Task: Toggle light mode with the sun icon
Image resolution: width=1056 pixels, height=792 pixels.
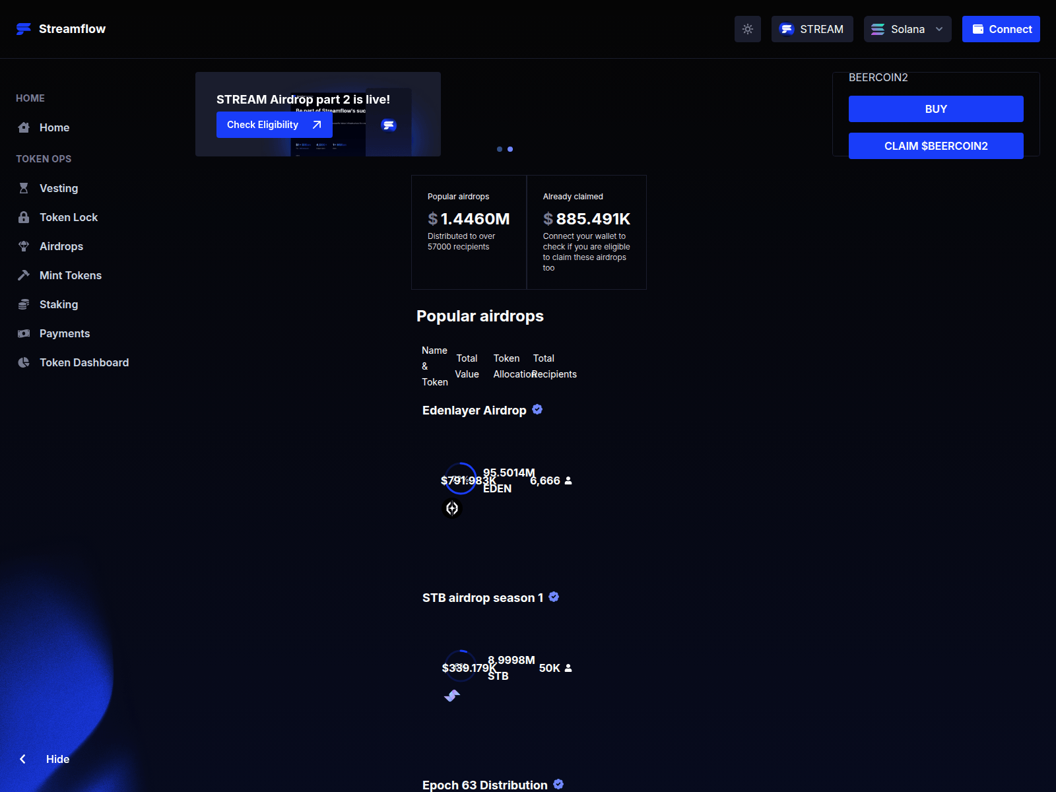Action: [747, 28]
